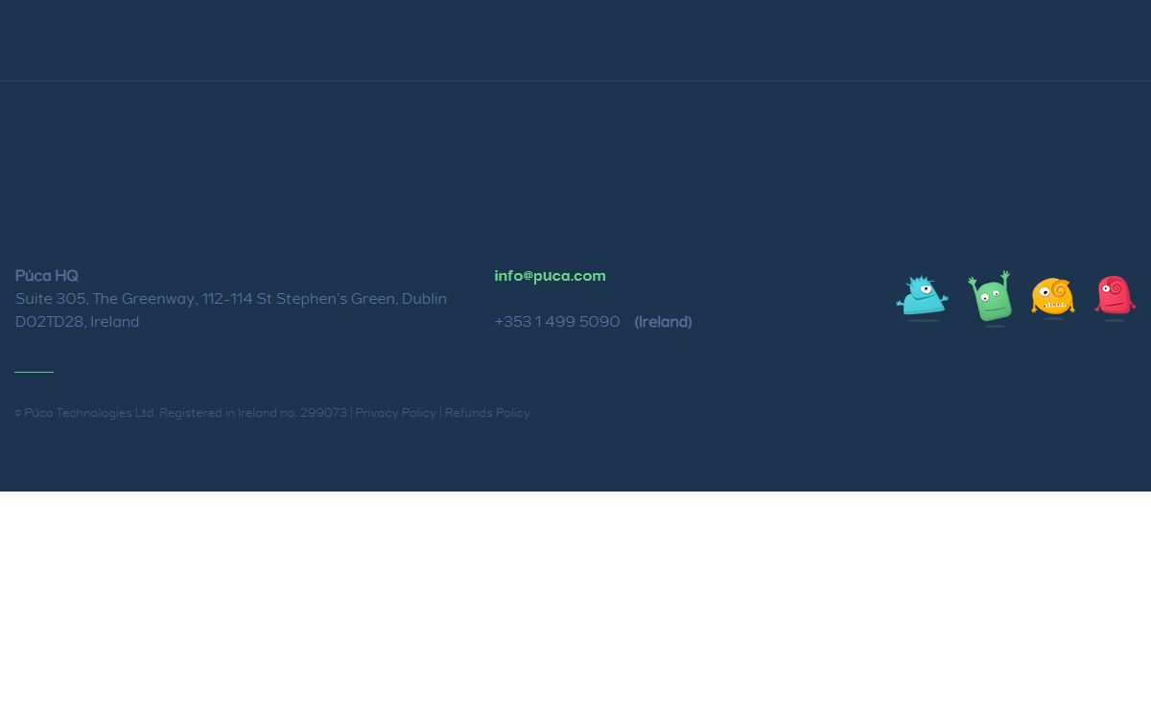Viewport: 1151px width, 709px height.
Task: Open the Privacy Policy link
Action: (x=395, y=414)
